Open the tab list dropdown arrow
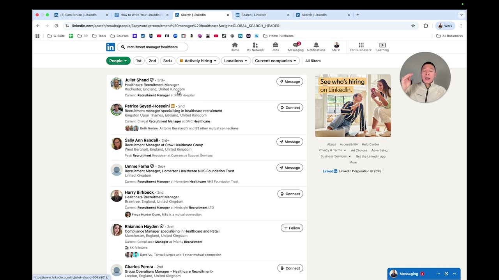This screenshot has height=280, width=499. [x=462, y=15]
